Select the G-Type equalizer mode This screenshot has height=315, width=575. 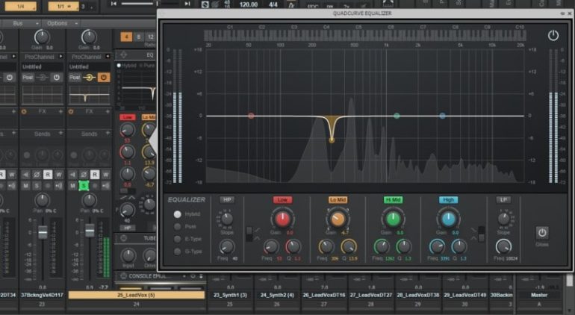177,252
